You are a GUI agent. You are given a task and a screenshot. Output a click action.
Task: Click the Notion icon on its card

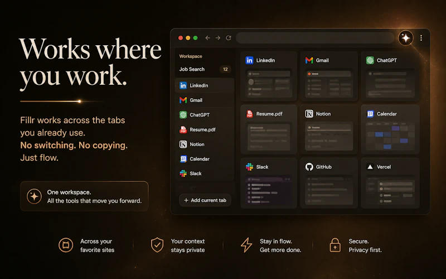pos(309,114)
